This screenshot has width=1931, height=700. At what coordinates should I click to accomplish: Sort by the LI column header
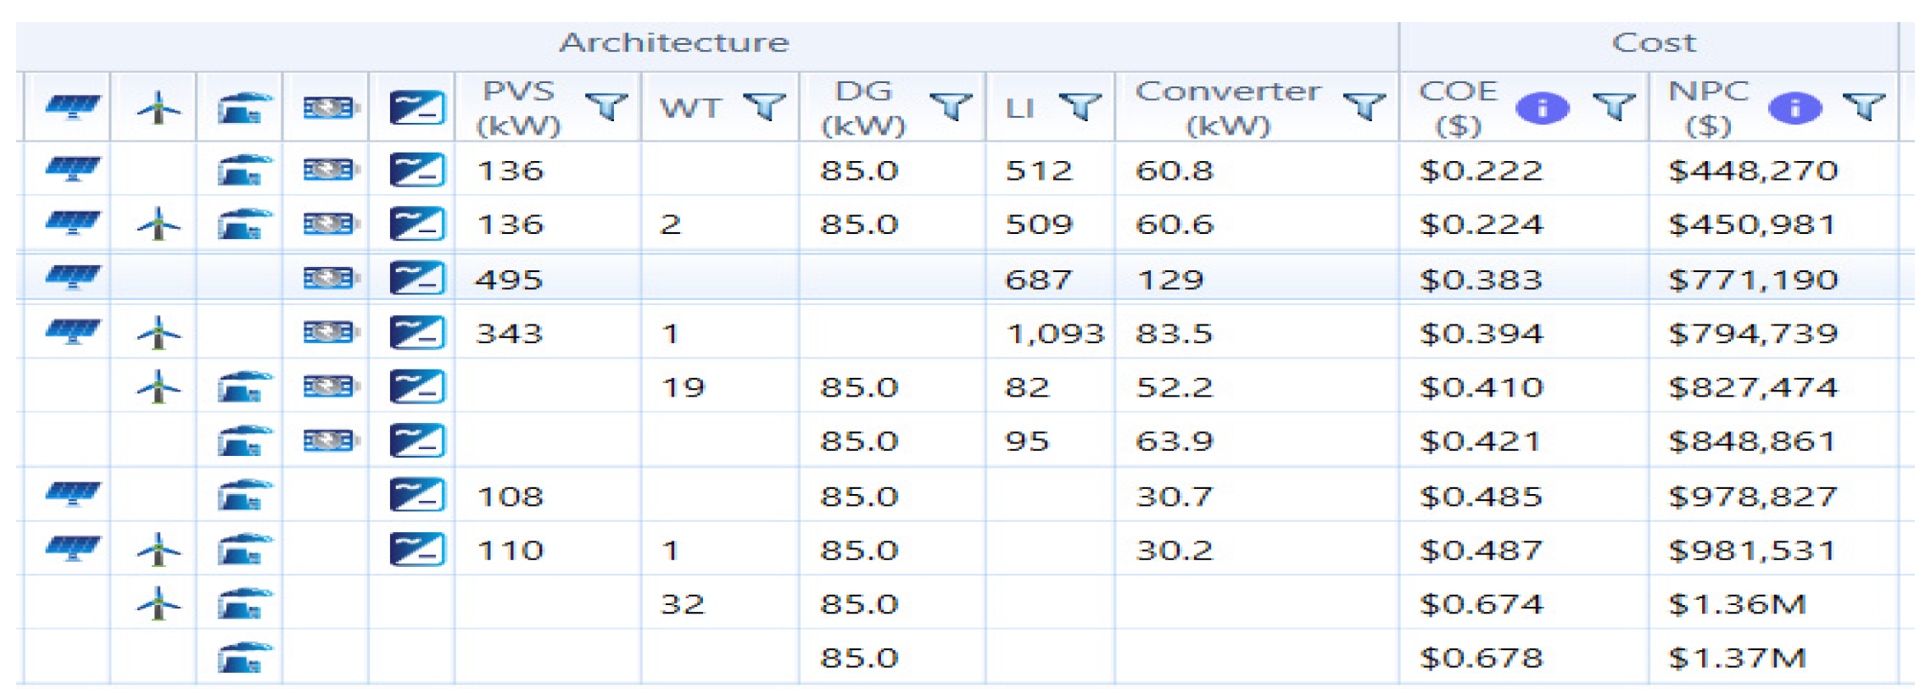(1020, 108)
